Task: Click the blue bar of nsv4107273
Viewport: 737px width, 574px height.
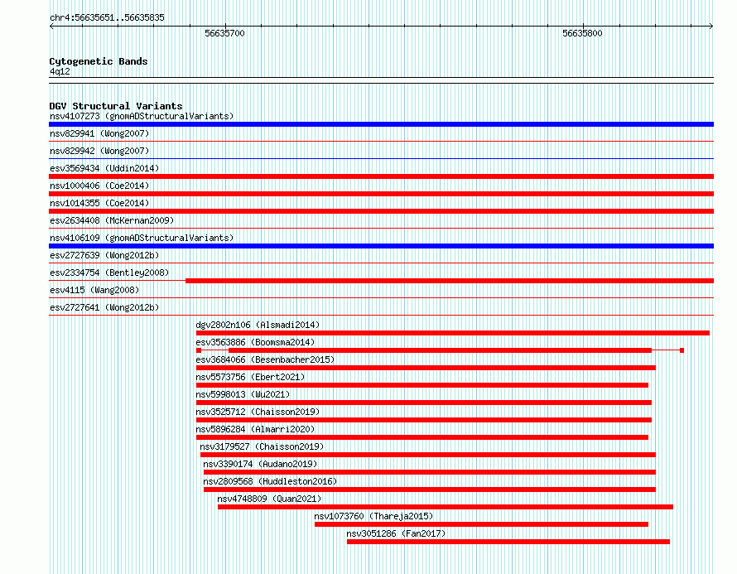Action: click(x=381, y=124)
